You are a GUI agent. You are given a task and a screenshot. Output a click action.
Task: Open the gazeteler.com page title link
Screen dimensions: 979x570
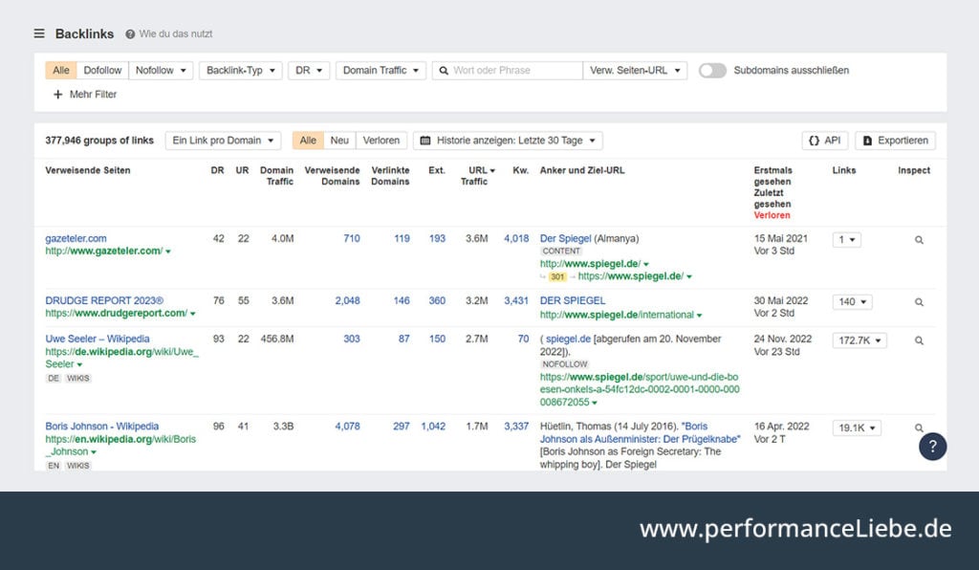click(76, 238)
